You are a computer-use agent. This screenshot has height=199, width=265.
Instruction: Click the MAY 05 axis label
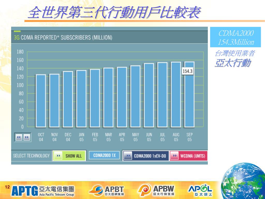tap(136, 137)
